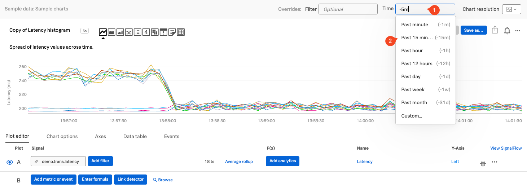Open the Chart resolution dropdown
The image size is (527, 190).
[511, 9]
